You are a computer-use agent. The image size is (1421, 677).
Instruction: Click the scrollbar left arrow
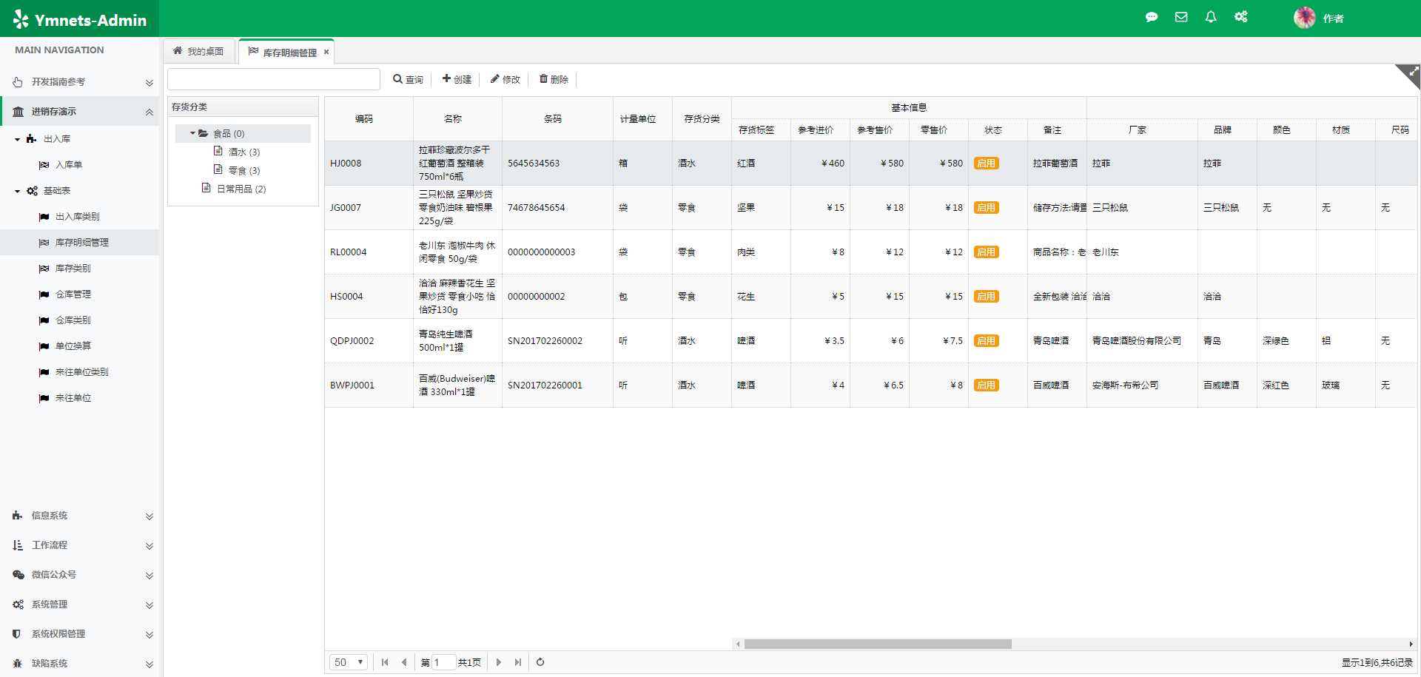pyautogui.click(x=738, y=644)
